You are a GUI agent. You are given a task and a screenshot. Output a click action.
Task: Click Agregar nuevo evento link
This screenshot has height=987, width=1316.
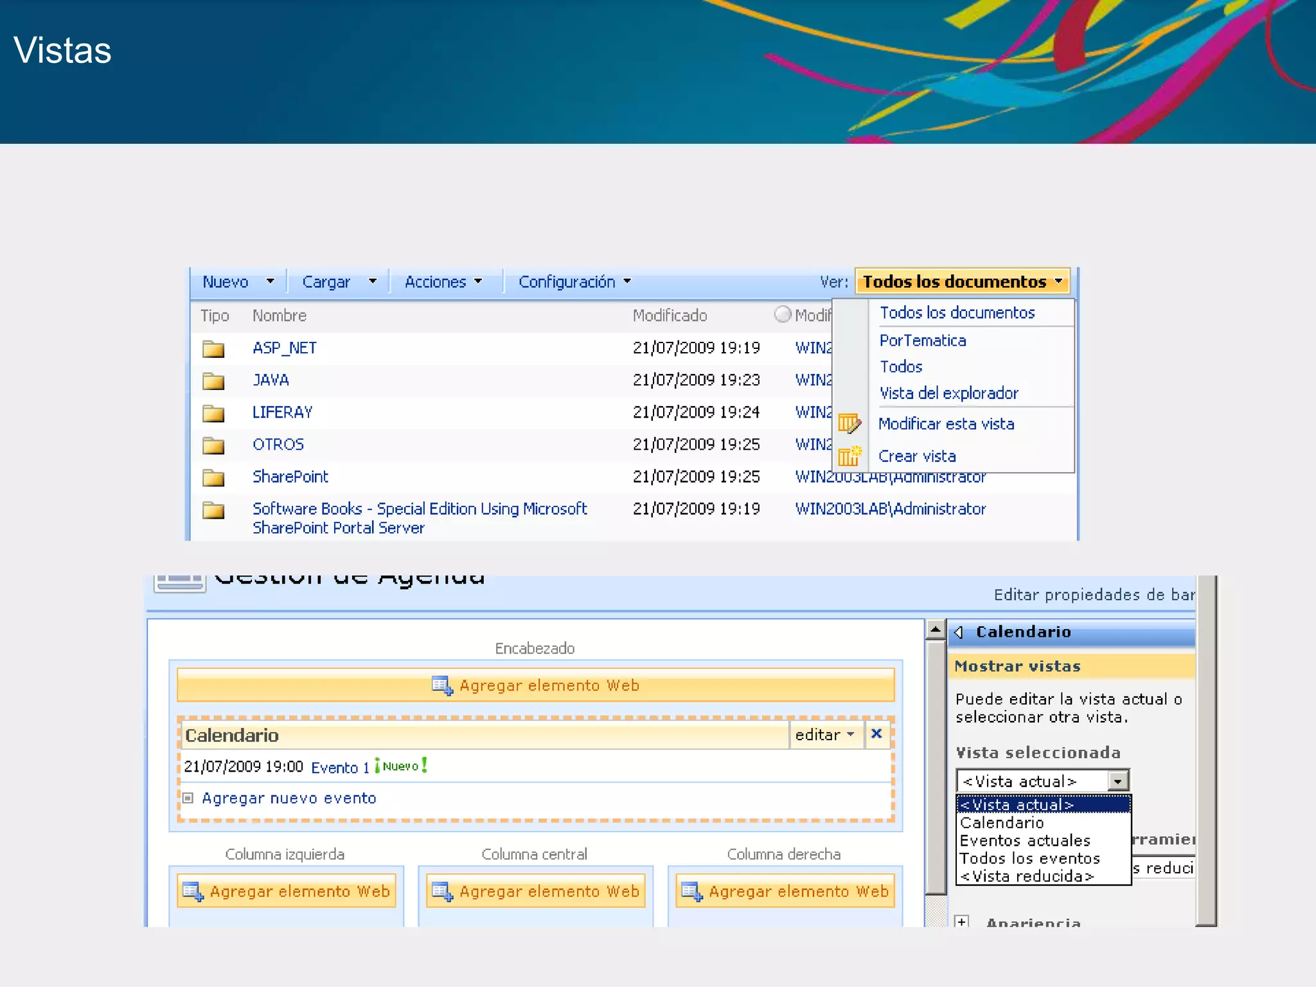(289, 798)
